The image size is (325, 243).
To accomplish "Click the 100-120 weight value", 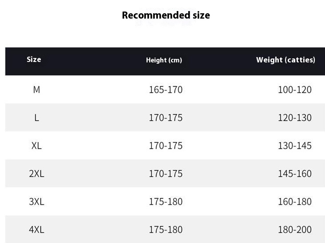I will 295,90.
